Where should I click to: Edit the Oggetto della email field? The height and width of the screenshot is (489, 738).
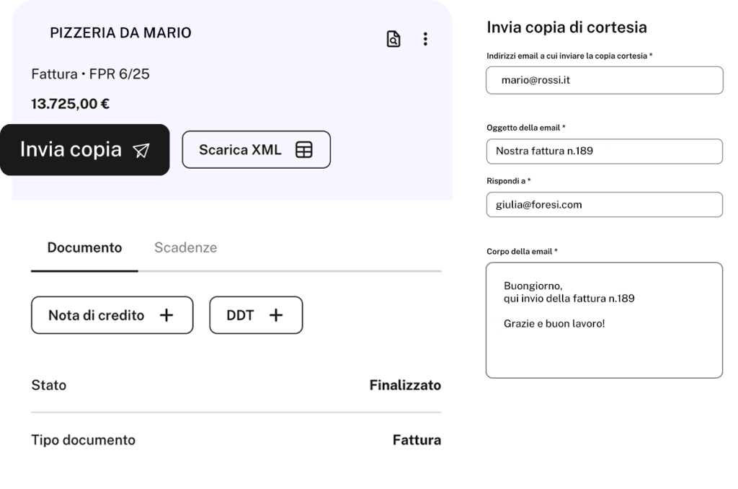[x=605, y=151]
